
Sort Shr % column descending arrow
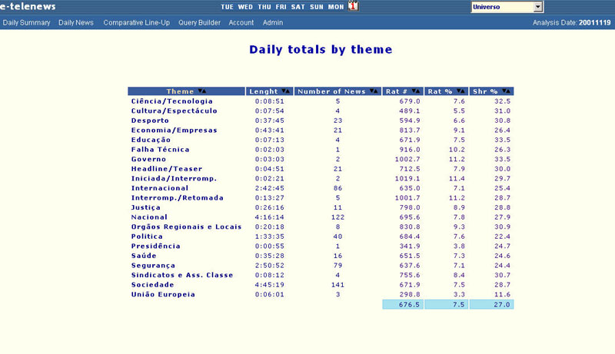click(x=504, y=91)
